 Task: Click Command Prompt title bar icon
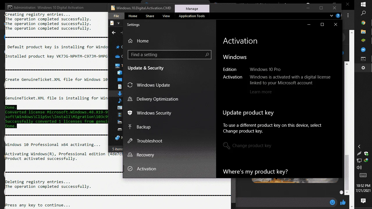click(10, 8)
